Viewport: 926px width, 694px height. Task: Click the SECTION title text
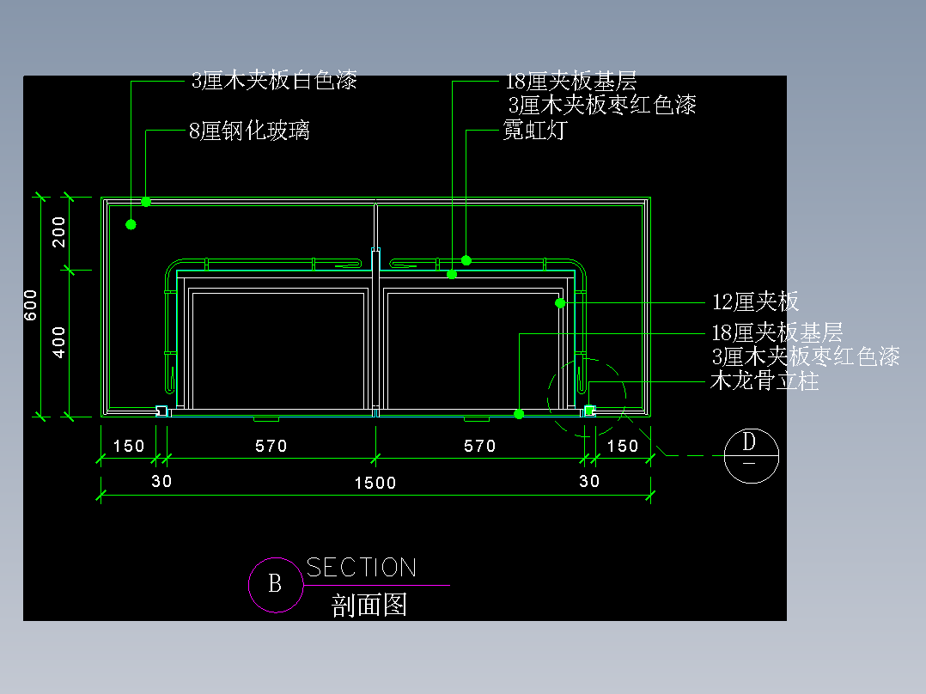[362, 568]
